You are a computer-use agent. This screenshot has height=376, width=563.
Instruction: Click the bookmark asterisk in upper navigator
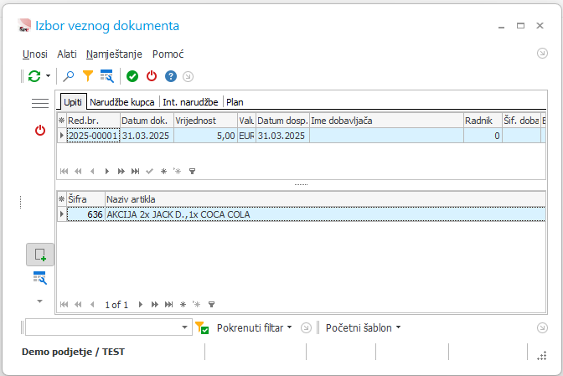[163, 171]
